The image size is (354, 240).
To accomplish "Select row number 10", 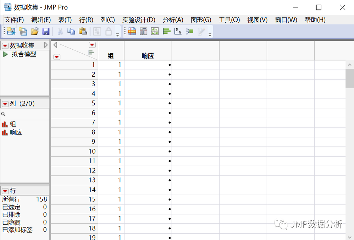I will click(x=74, y=151).
